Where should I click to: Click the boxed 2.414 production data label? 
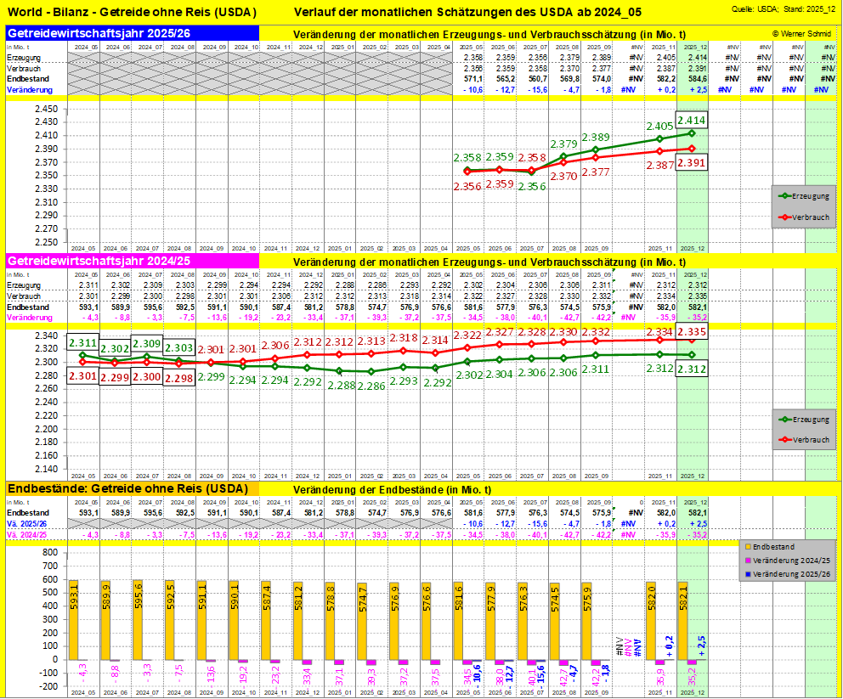(x=692, y=121)
